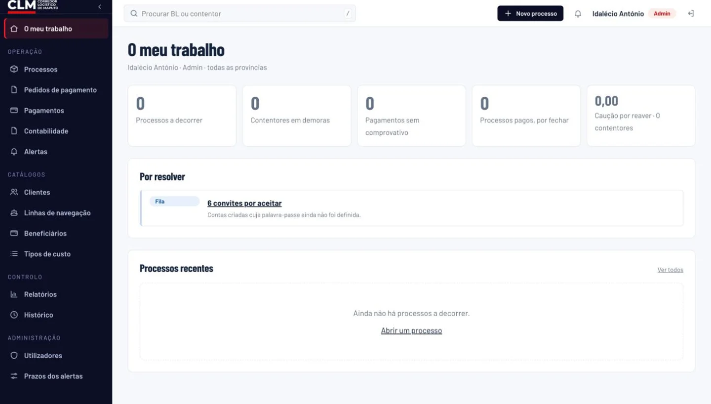
Task: Open the Clientes catalog
Action: 56,192
